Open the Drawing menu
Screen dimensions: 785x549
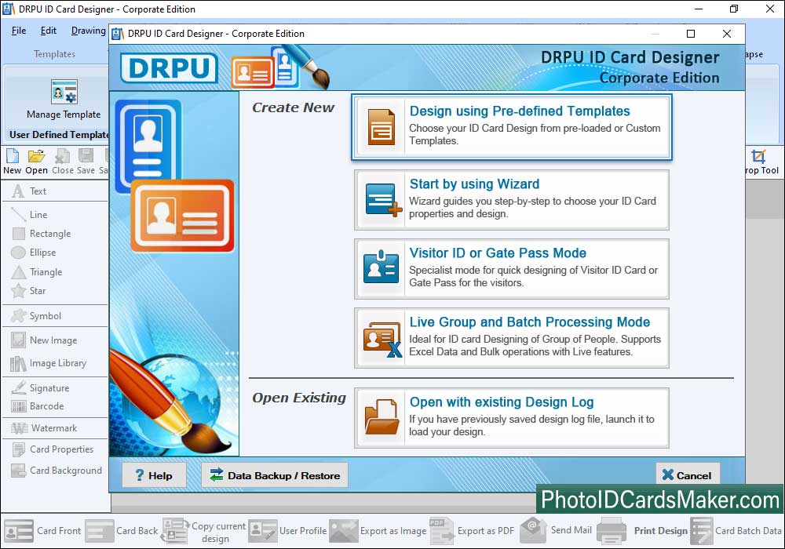tap(88, 31)
